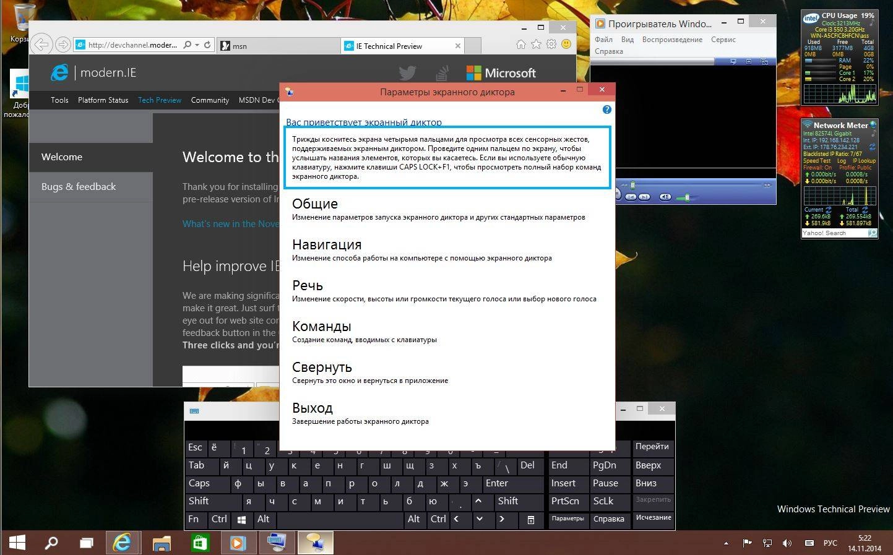
Task: Toggle the left Ctrl key on on-screen keyboard
Action: tap(219, 520)
